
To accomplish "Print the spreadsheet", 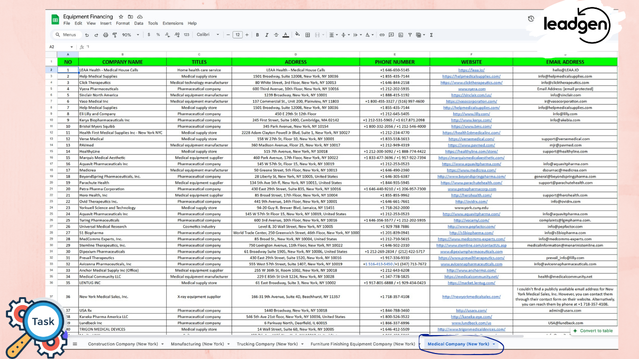I will (105, 35).
